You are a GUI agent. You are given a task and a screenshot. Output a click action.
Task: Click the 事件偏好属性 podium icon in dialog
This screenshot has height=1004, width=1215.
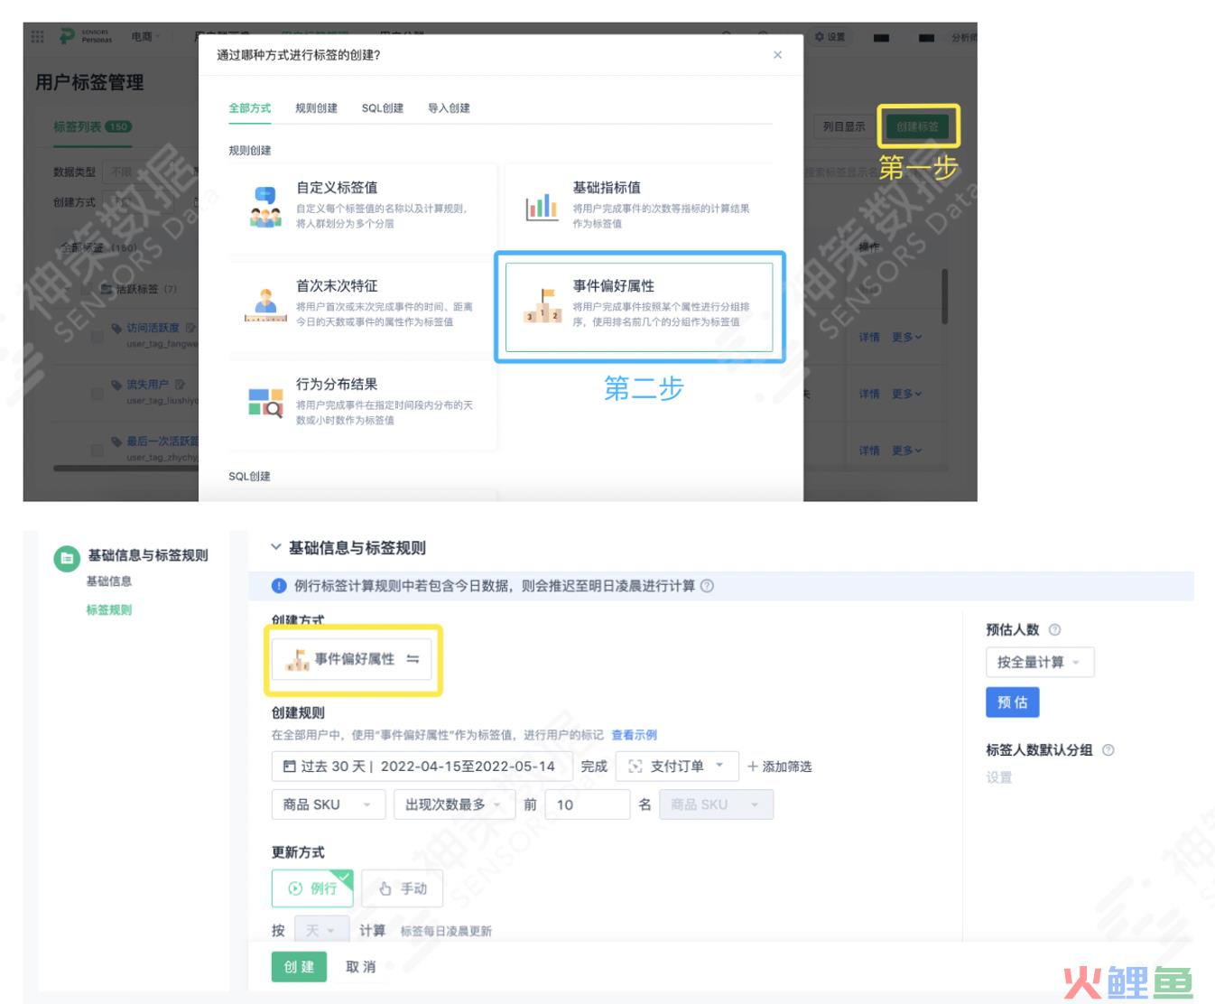543,305
